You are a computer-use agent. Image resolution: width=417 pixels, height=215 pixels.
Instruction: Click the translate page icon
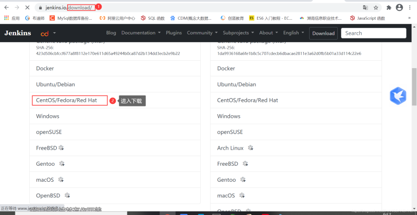point(365,8)
